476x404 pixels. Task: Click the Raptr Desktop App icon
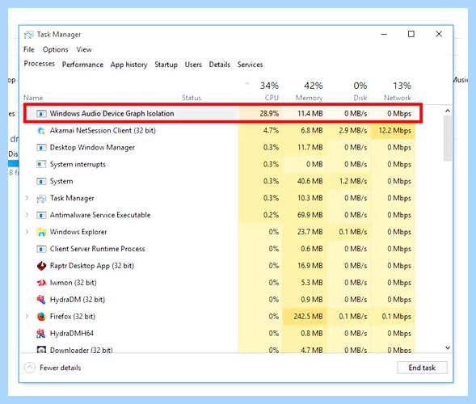[41, 266]
